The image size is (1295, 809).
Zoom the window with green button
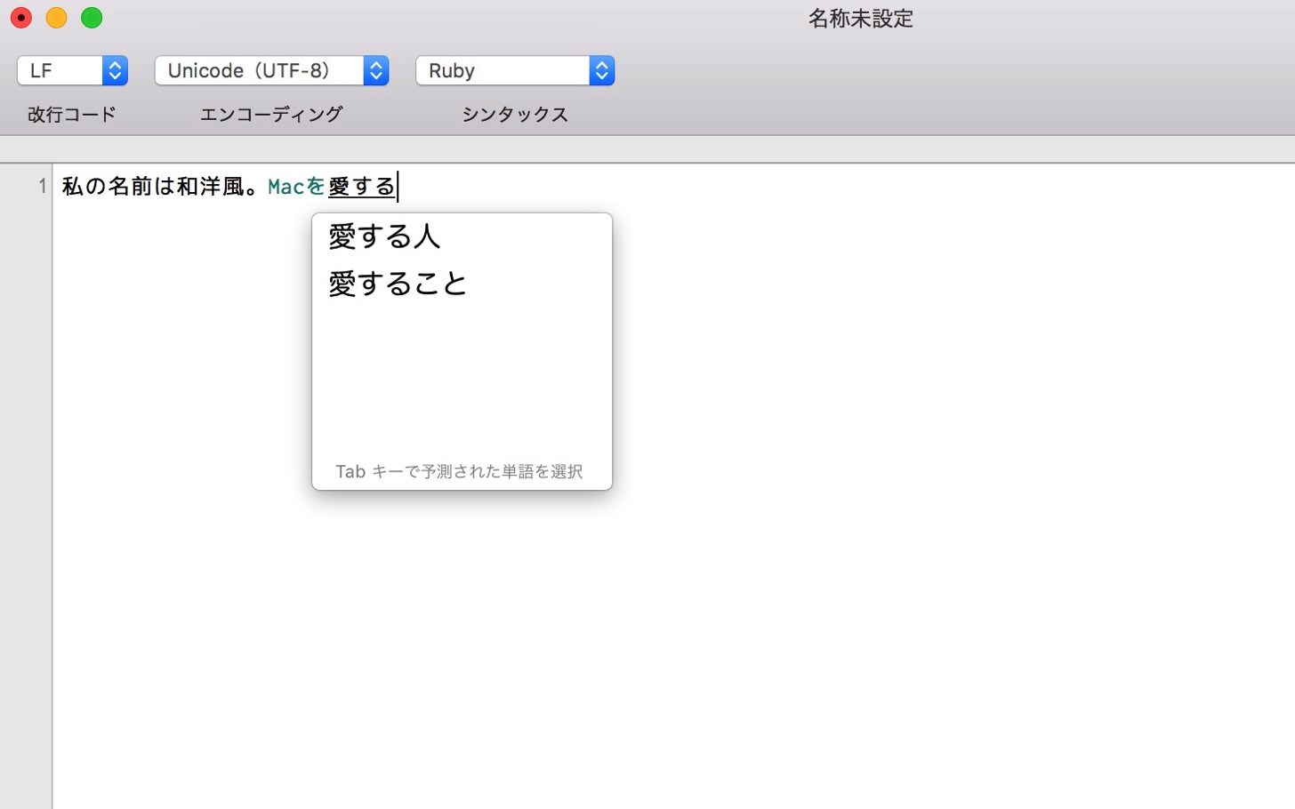click(92, 18)
